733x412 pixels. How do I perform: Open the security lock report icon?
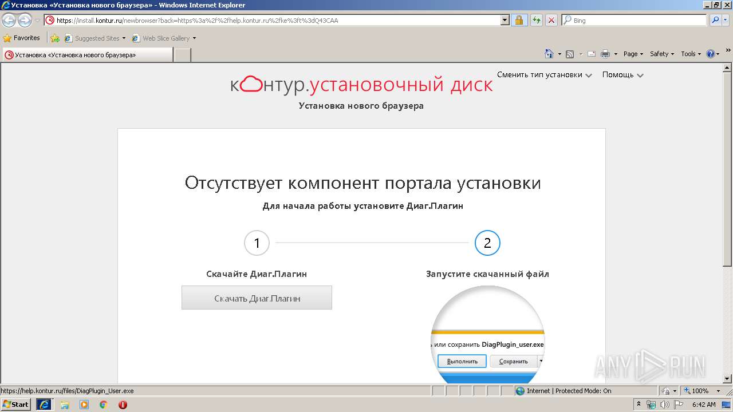[519, 20]
